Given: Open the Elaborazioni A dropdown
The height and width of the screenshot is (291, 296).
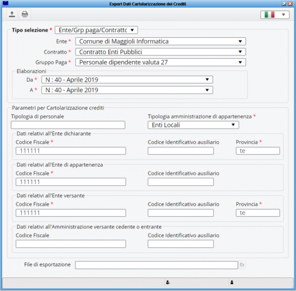Looking at the screenshot, I should click(x=127, y=90).
